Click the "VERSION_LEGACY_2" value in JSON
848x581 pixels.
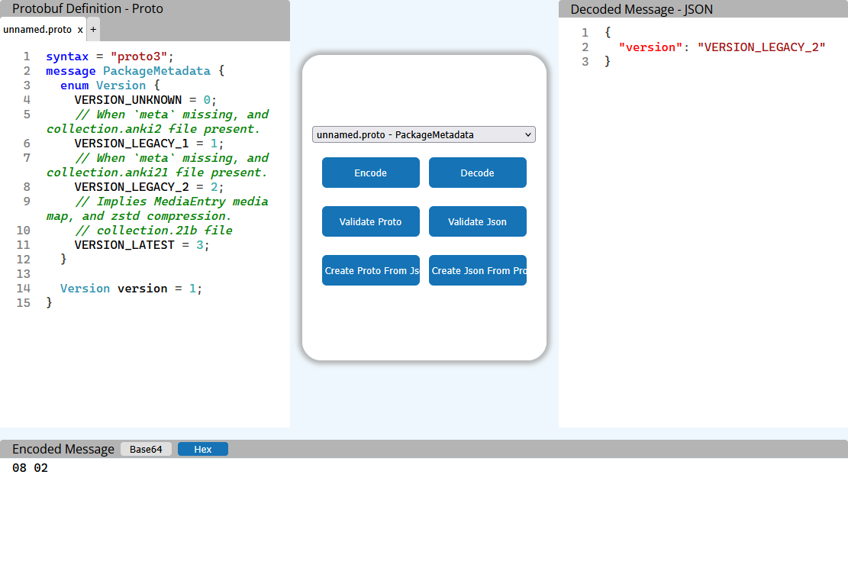pyautogui.click(x=762, y=47)
